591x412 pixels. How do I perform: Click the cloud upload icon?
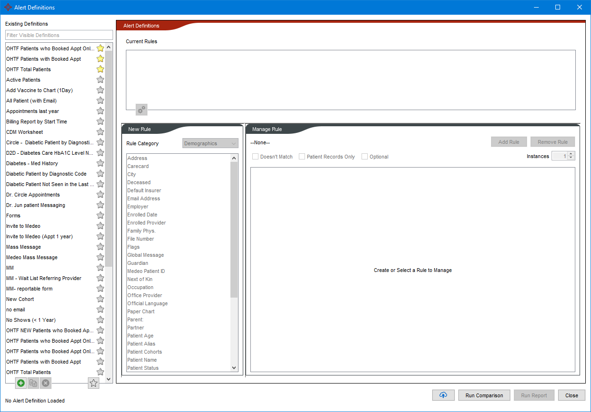443,395
